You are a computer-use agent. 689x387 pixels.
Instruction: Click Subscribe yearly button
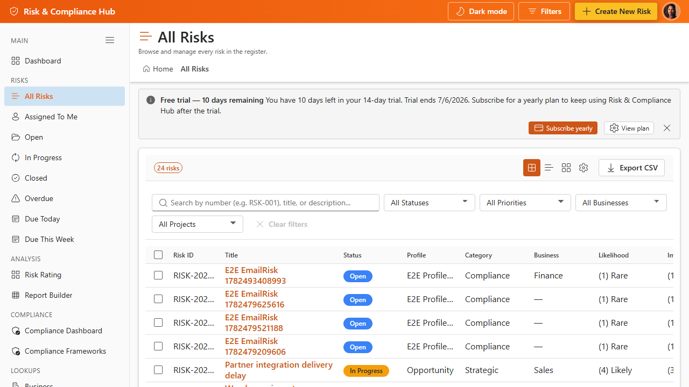pyautogui.click(x=563, y=128)
